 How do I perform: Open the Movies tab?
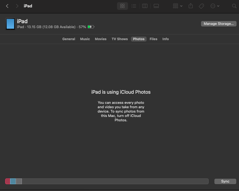point(101,39)
